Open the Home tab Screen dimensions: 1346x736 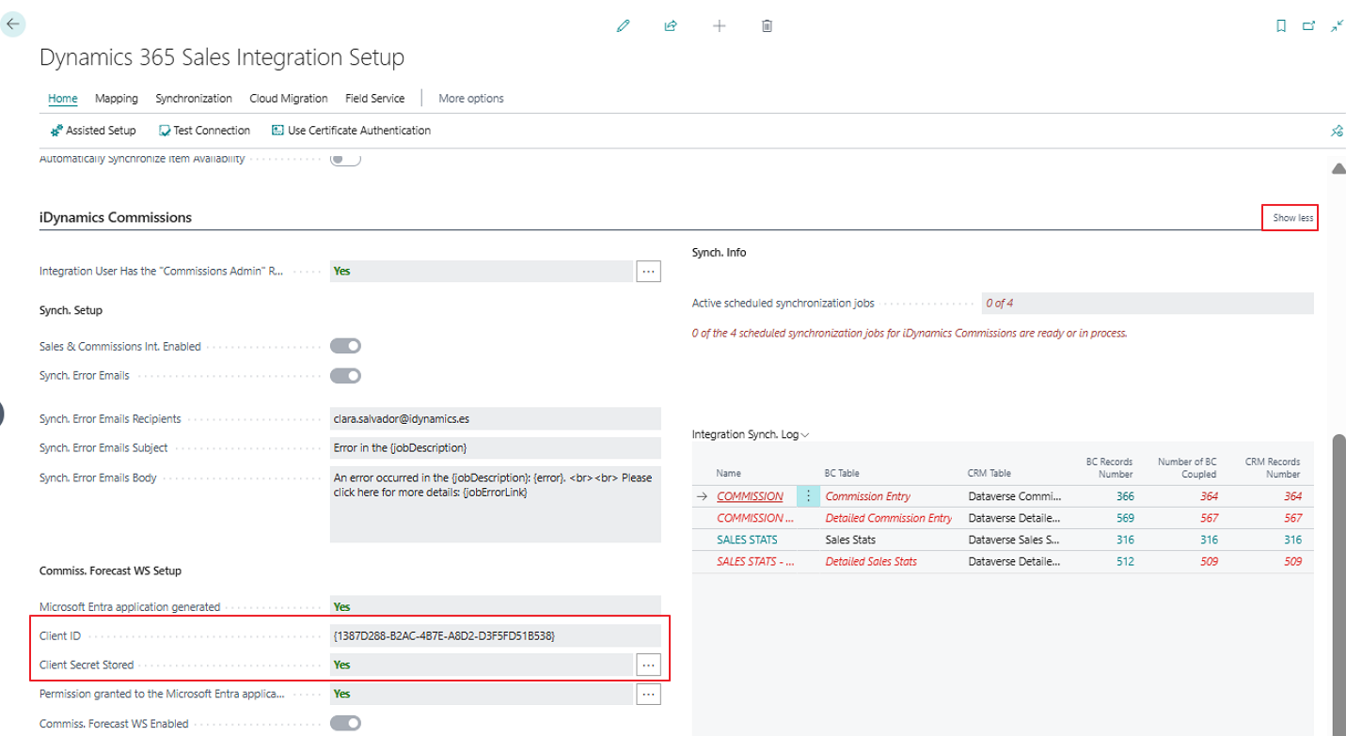63,98
